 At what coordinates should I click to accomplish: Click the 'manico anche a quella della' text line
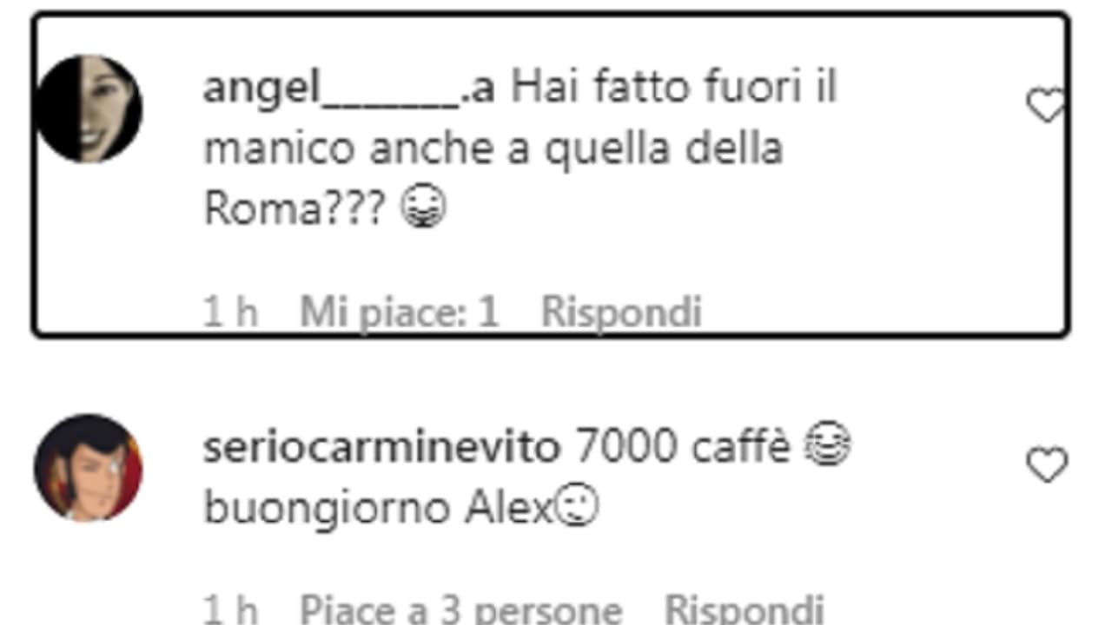(x=493, y=148)
